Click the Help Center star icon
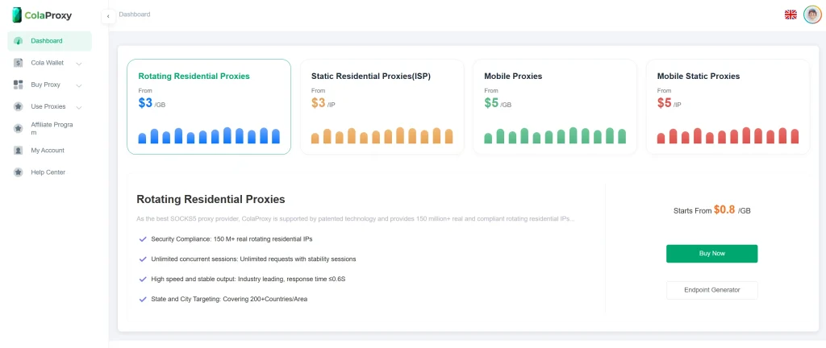Viewport: 826px width, 348px height. tap(19, 172)
